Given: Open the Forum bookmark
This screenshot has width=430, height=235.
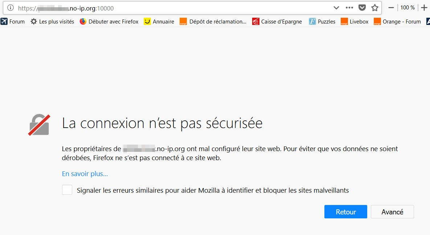Looking at the screenshot, I should [x=13, y=22].
